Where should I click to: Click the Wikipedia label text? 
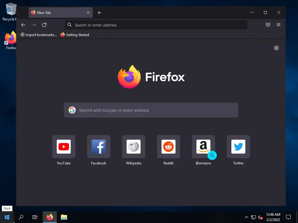coord(134,163)
